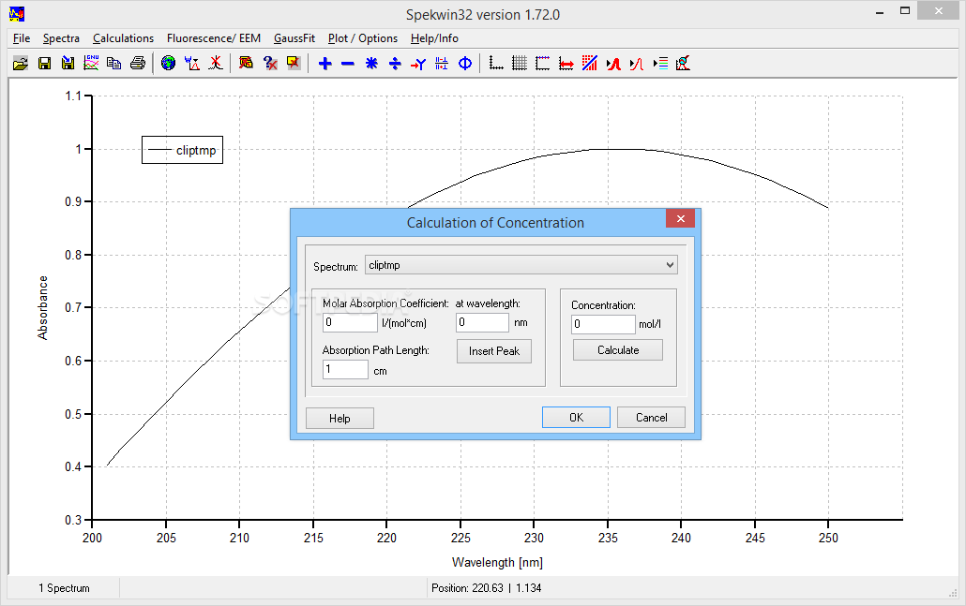Click the blue phi symbol icon
Image resolution: width=966 pixels, height=606 pixels.
[x=465, y=64]
